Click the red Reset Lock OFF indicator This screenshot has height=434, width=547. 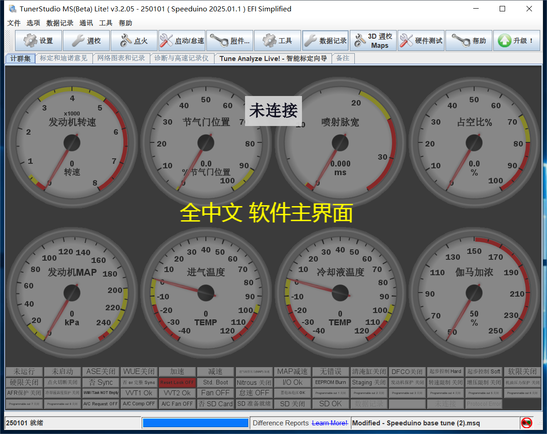[x=177, y=383]
